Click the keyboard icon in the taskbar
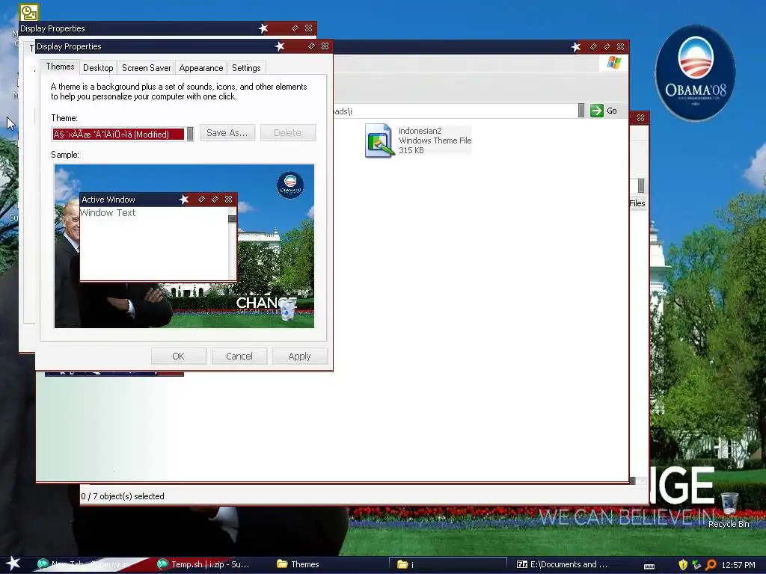This screenshot has width=766, height=574. point(649,566)
